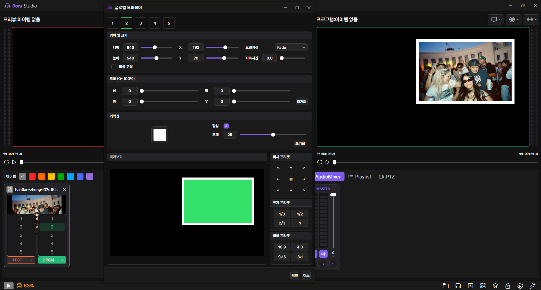Open the monitor output dropdown

coord(496,19)
